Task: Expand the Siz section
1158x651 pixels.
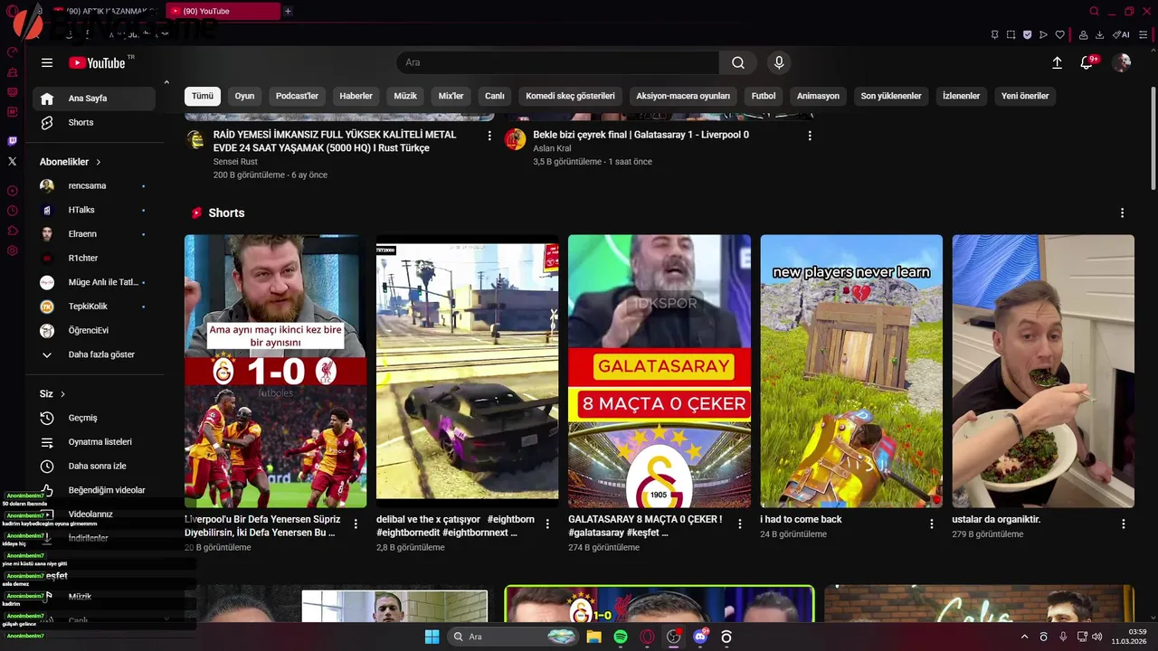Action: tap(52, 394)
